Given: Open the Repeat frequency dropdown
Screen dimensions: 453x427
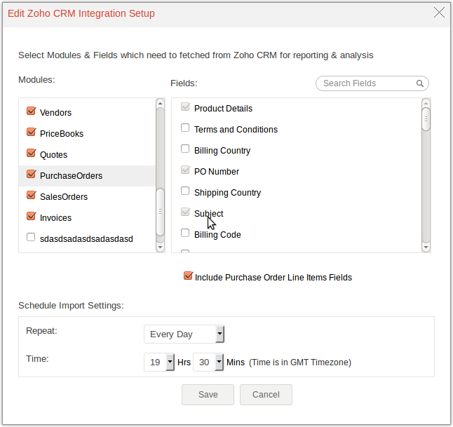Looking at the screenshot, I should tap(184, 334).
